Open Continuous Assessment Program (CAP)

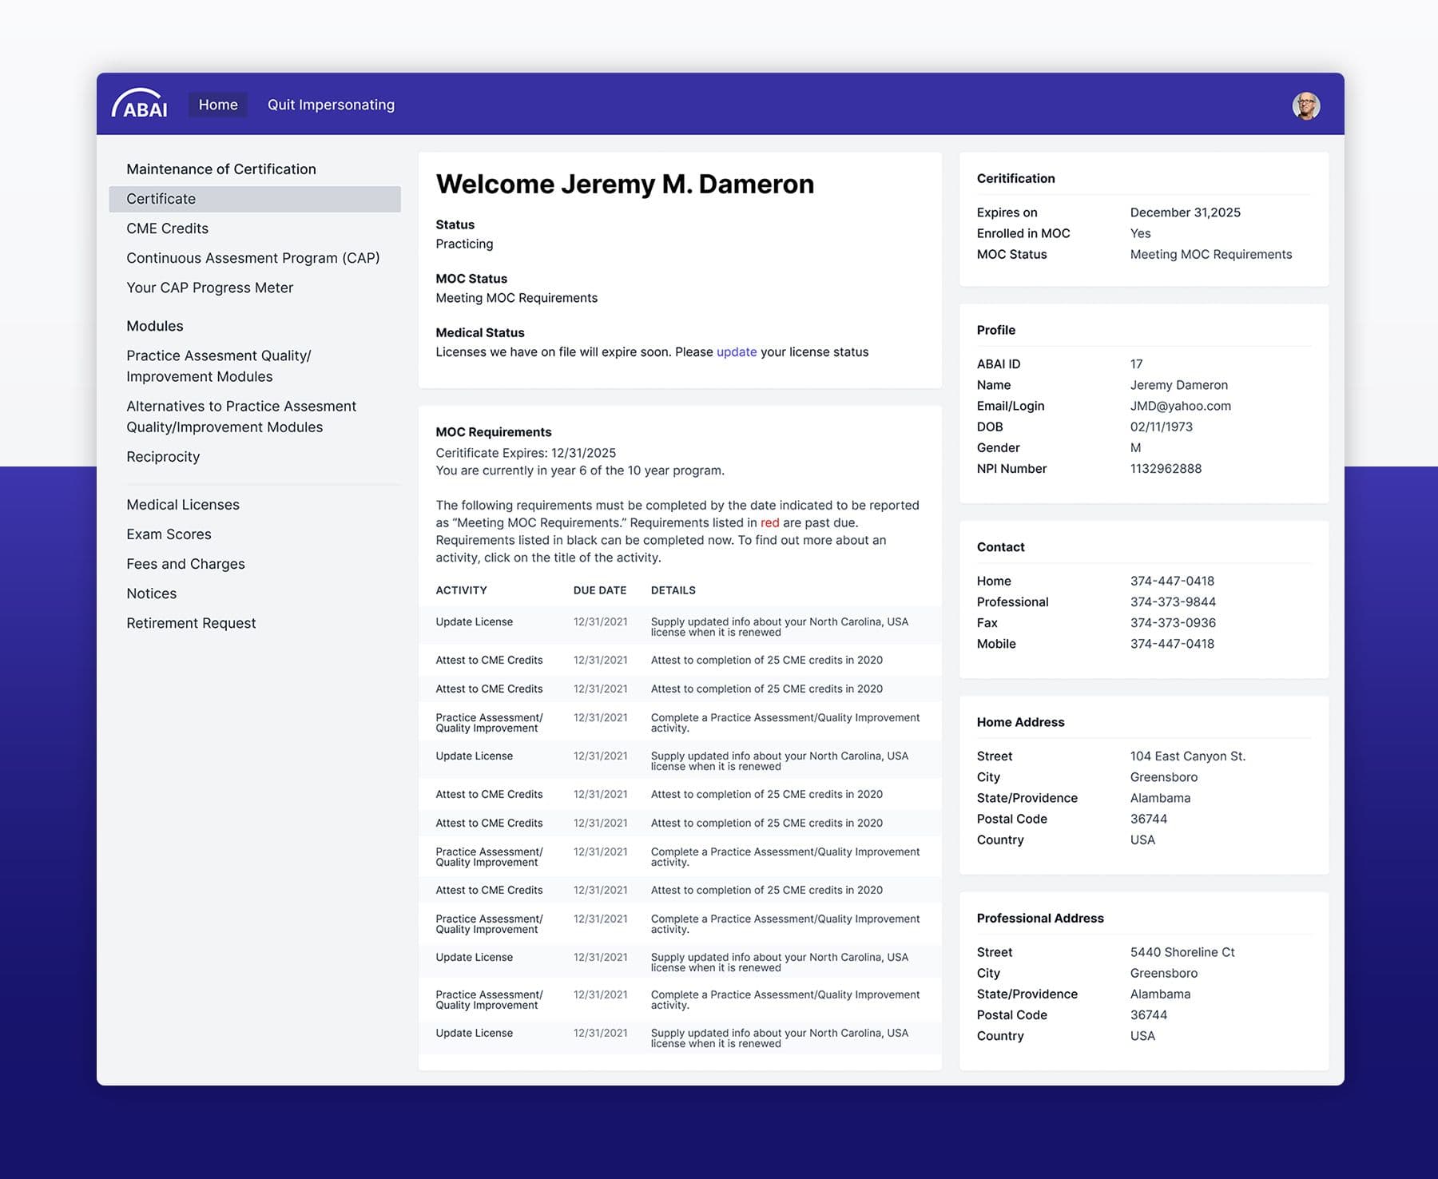pyautogui.click(x=253, y=258)
